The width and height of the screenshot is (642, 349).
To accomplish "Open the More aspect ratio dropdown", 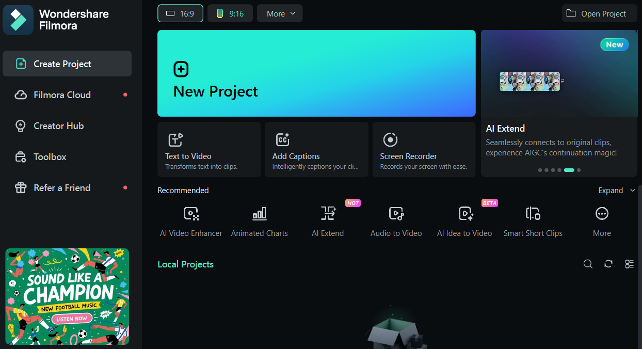I will pyautogui.click(x=280, y=13).
